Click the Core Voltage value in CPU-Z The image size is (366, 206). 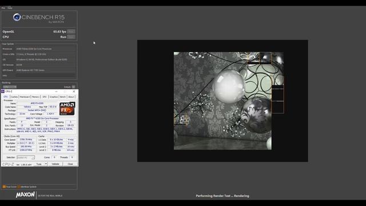51,114
